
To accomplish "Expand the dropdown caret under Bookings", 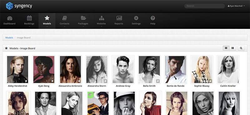I will pos(29,26).
